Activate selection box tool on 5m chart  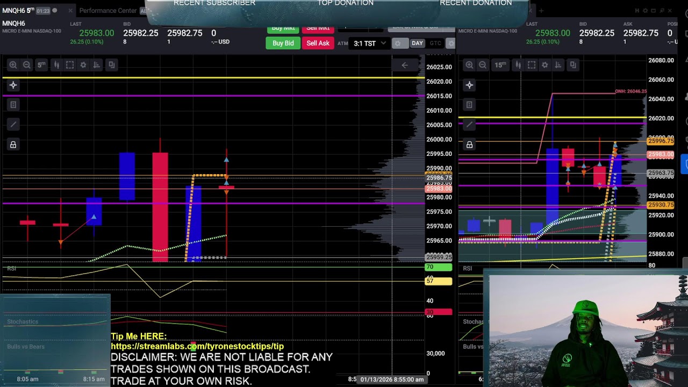70,64
